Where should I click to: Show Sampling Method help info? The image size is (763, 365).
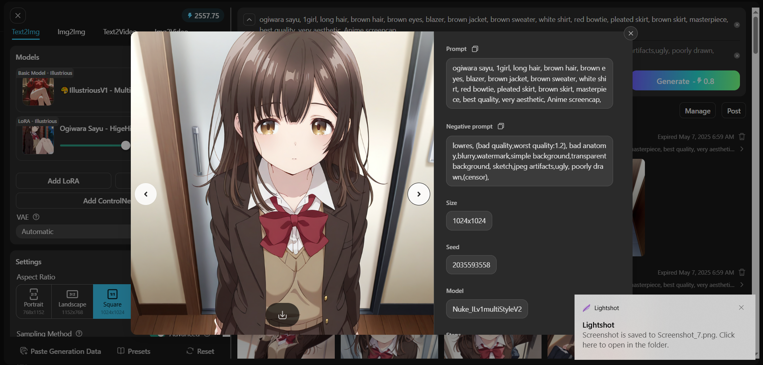(79, 334)
